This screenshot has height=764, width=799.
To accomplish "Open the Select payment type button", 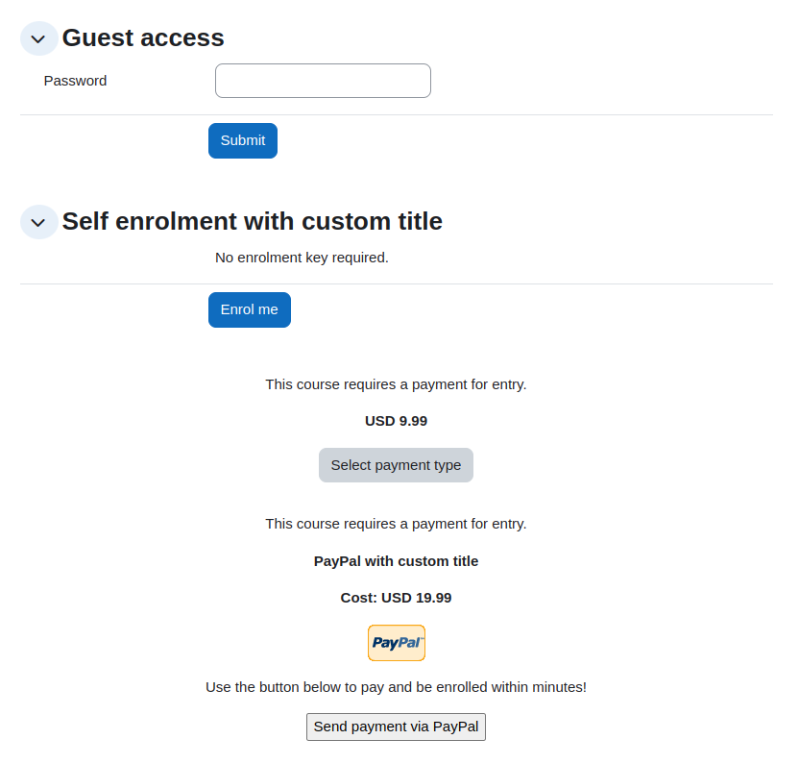I will 396,465.
